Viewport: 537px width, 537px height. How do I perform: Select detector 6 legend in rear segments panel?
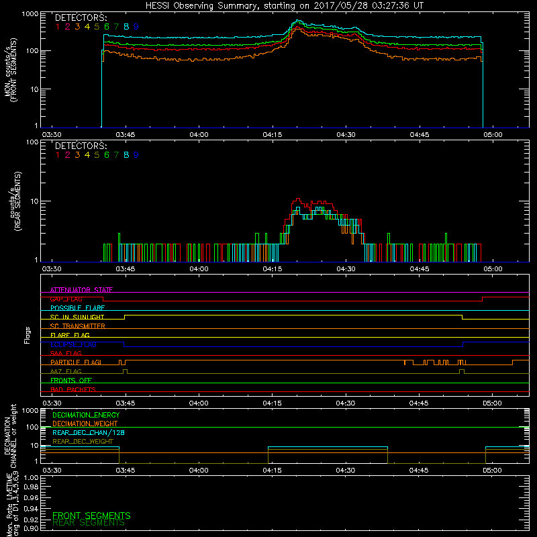pyautogui.click(x=107, y=155)
